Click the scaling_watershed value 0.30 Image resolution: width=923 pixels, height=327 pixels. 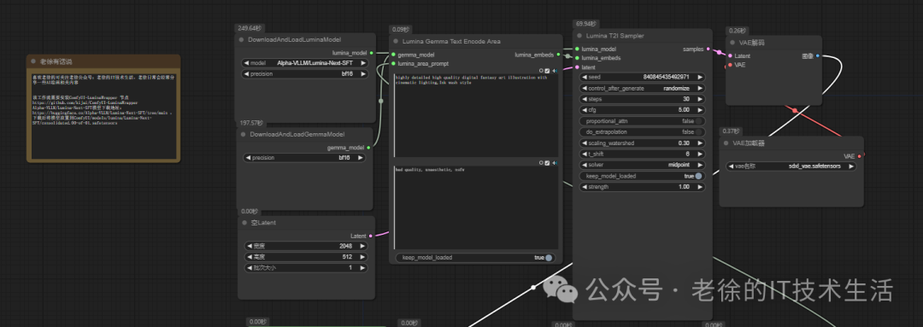[684, 143]
